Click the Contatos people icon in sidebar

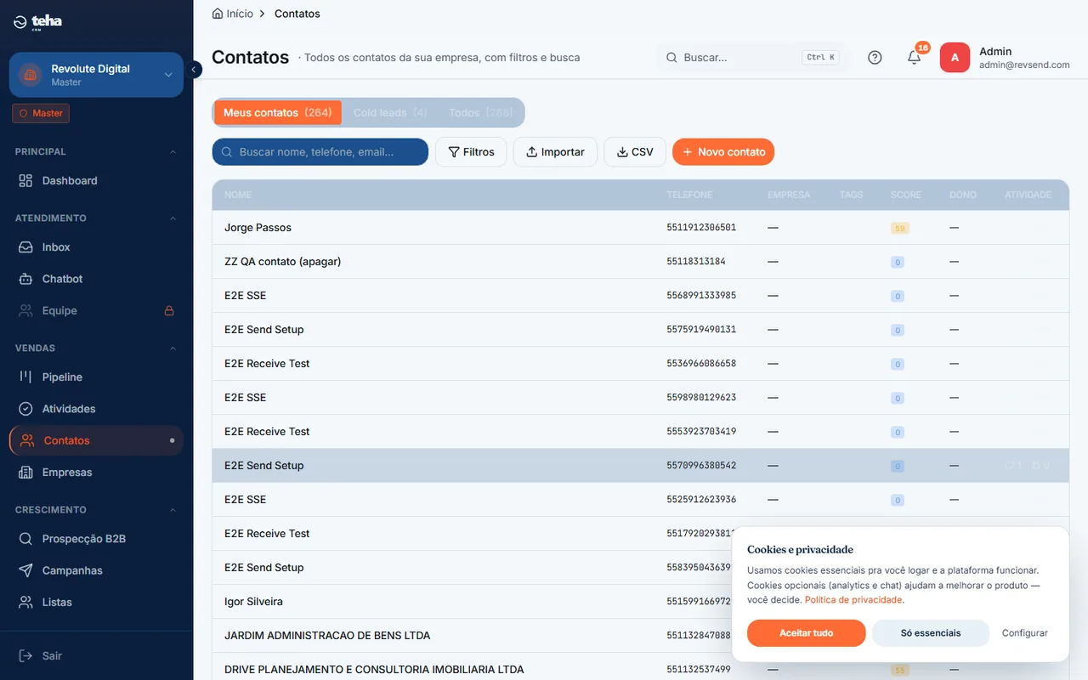27,440
